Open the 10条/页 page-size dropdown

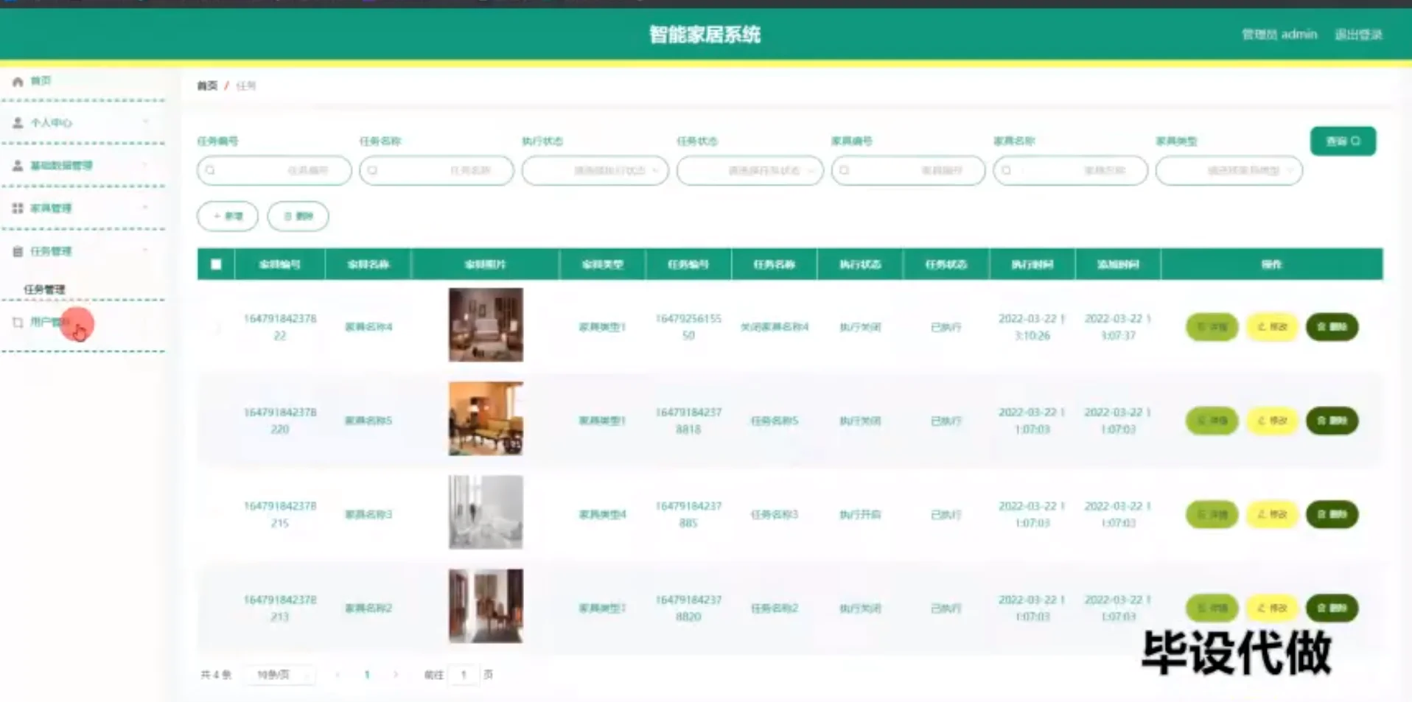pyautogui.click(x=281, y=674)
